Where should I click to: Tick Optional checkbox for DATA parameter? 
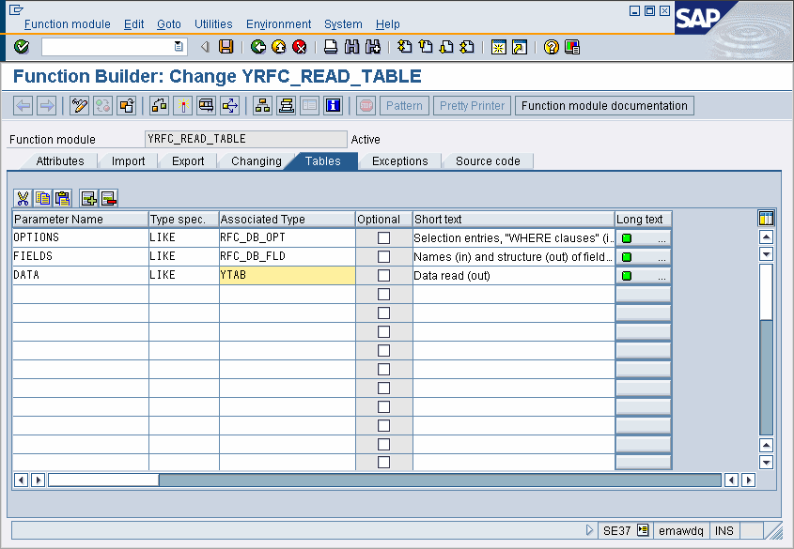[x=383, y=276]
